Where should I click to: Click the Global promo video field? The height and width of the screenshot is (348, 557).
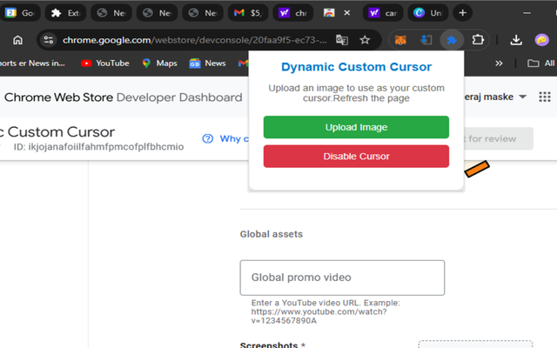coord(342,278)
